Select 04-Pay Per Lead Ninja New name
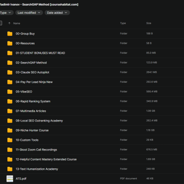This screenshot has height=184, width=184. click(x=34, y=82)
